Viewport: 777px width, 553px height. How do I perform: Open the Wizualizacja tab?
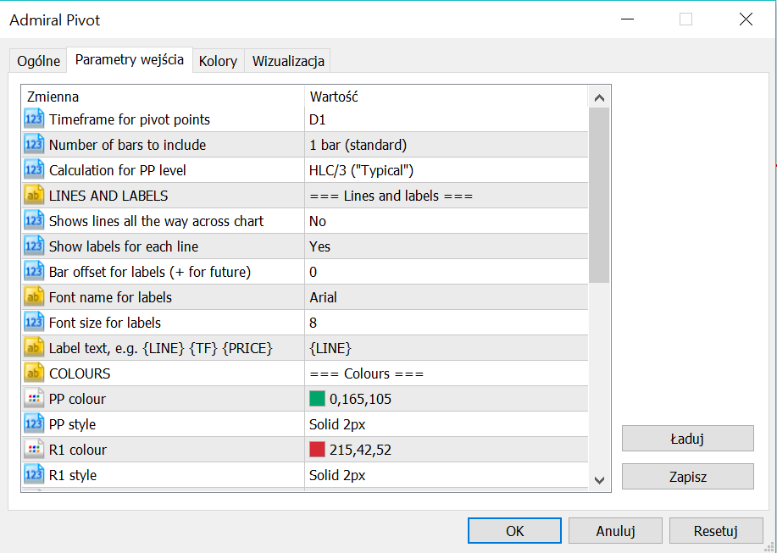coord(288,61)
